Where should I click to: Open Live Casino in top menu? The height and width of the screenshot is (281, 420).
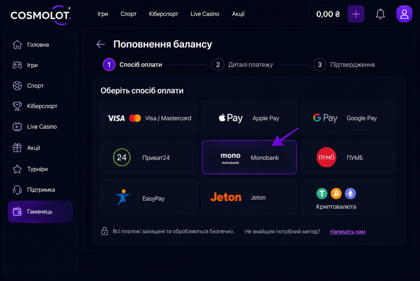[205, 14]
